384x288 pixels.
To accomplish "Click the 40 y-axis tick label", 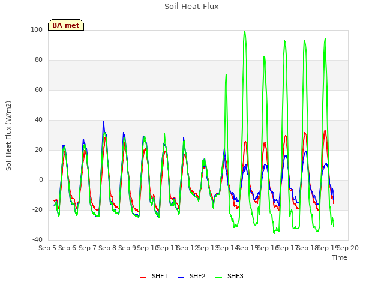I will tap(38, 120).
